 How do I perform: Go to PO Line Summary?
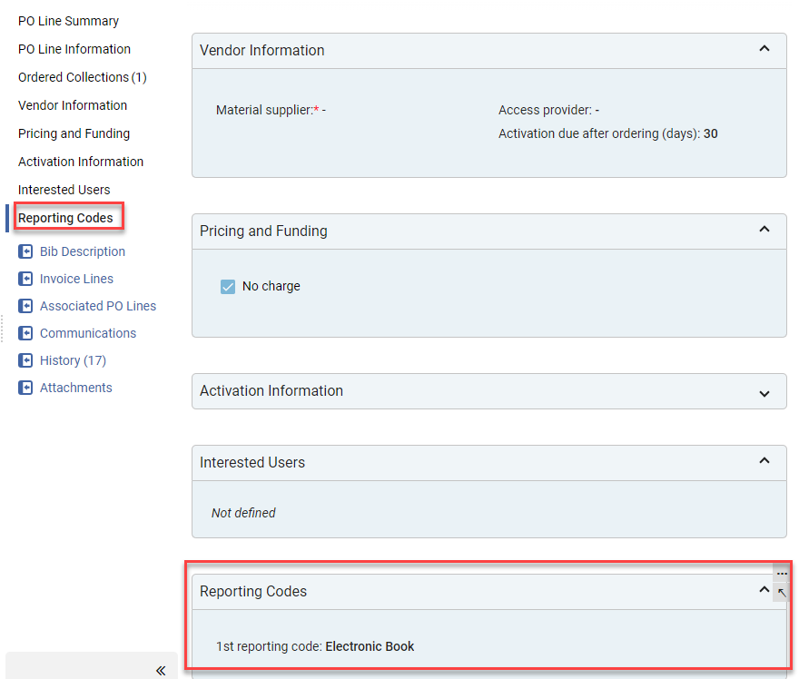pyautogui.click(x=68, y=21)
